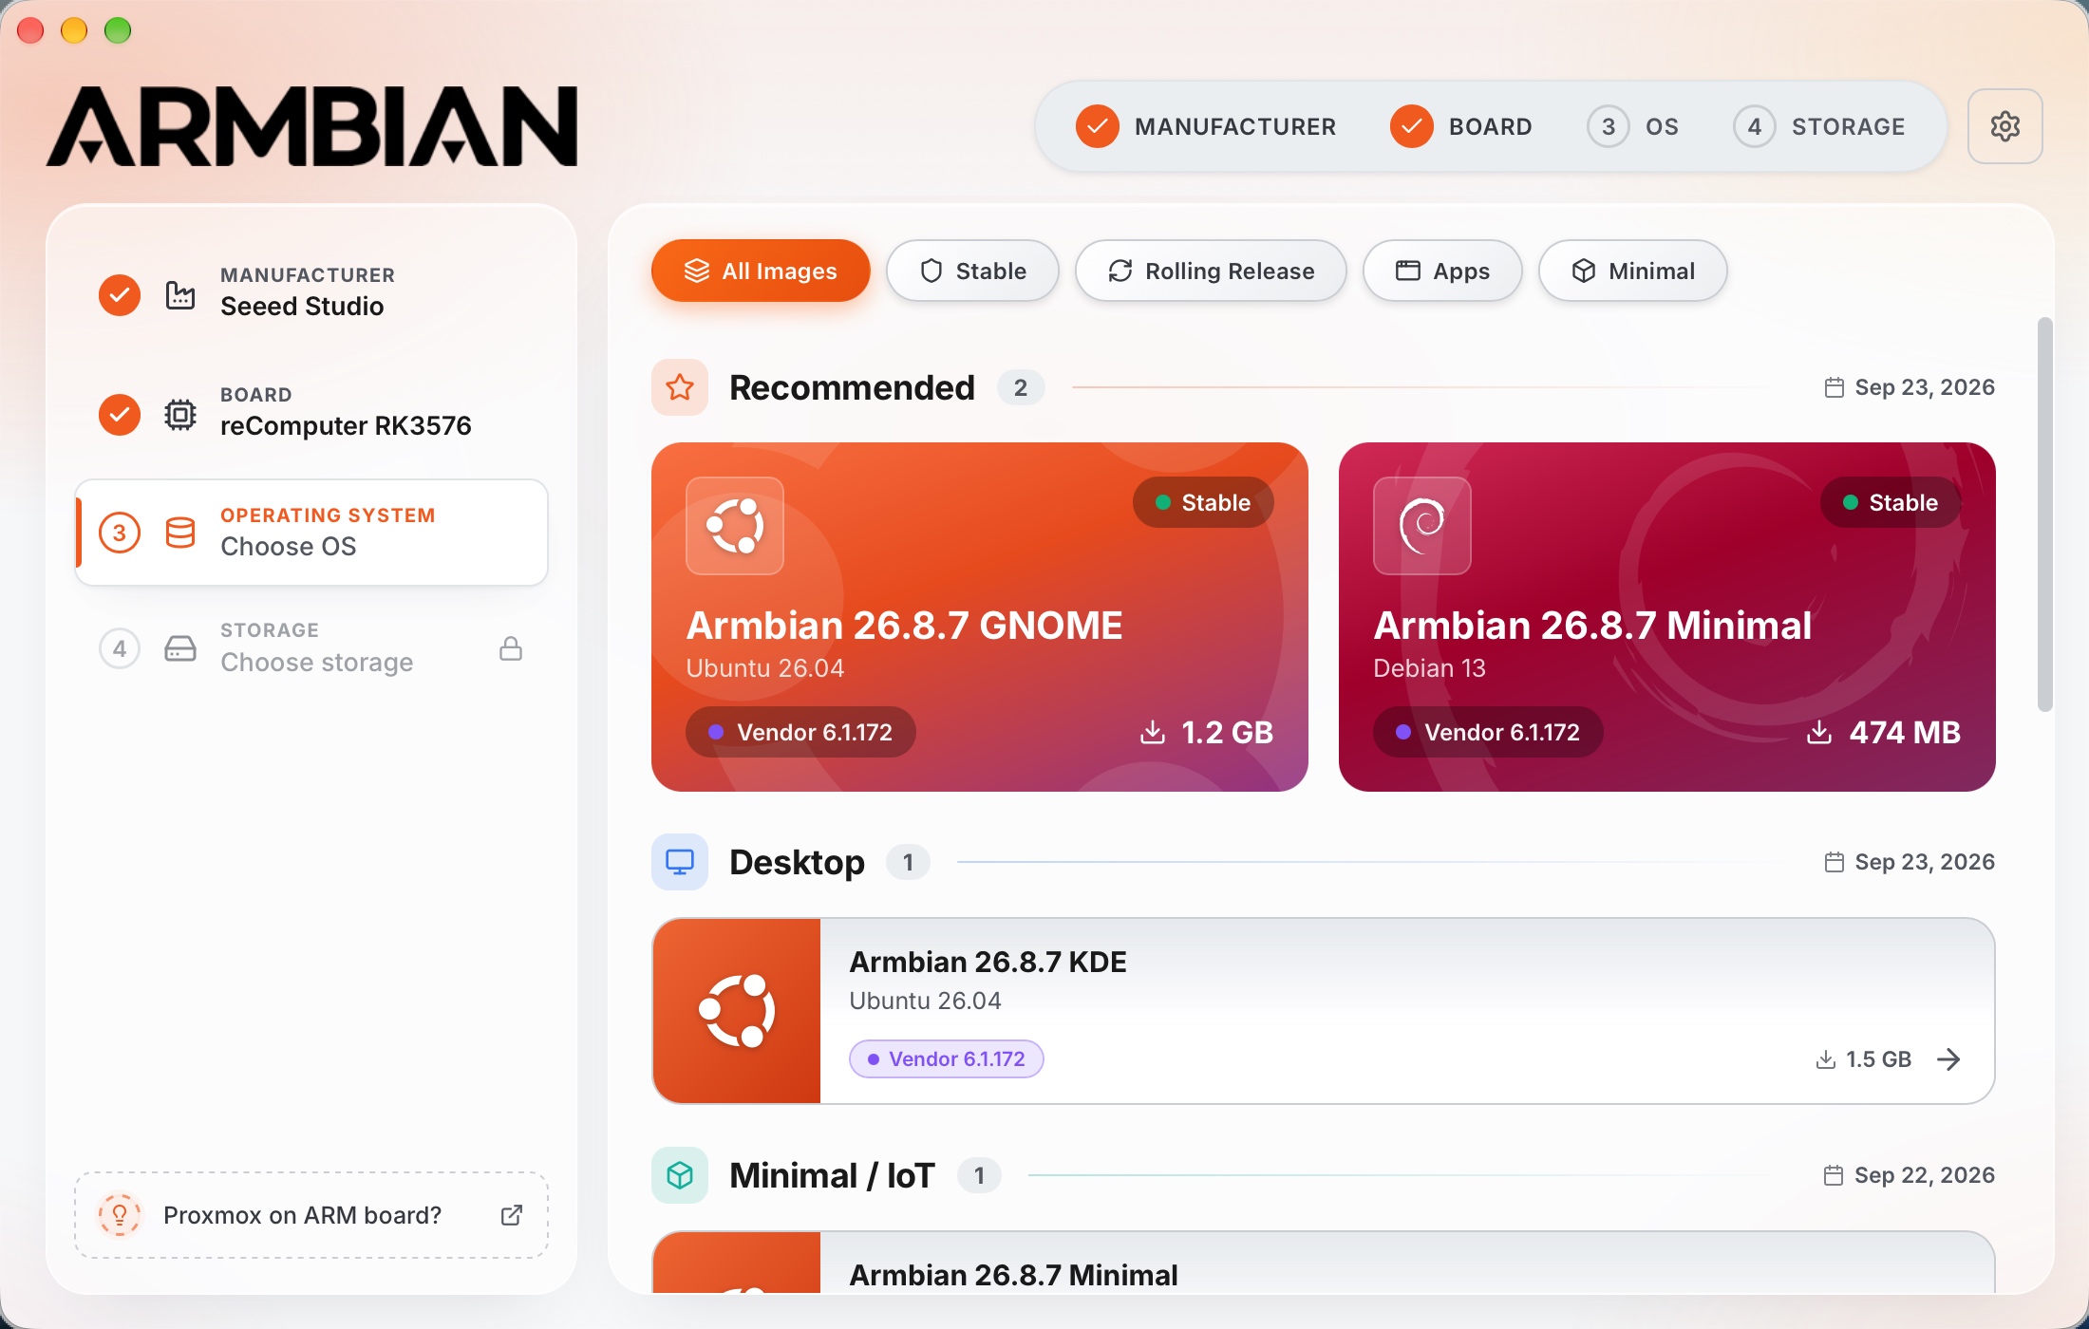
Task: Go back to Manufacturer Seeed Studio step
Action: point(311,293)
